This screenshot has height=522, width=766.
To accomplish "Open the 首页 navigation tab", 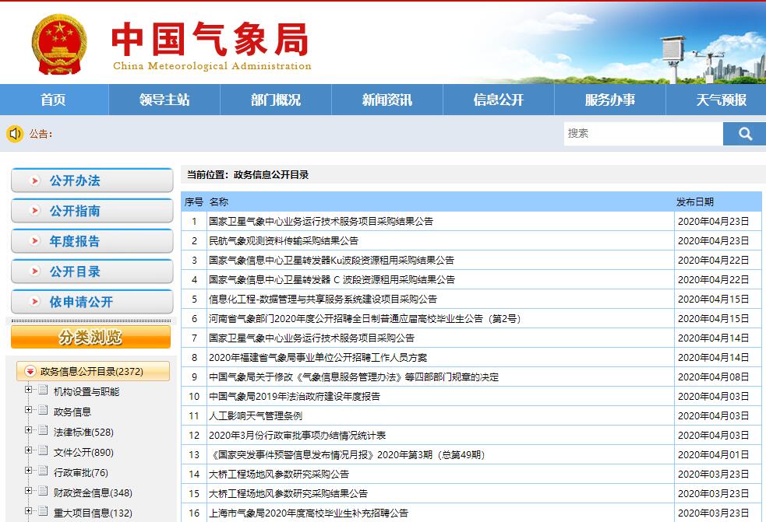I will click(53, 100).
